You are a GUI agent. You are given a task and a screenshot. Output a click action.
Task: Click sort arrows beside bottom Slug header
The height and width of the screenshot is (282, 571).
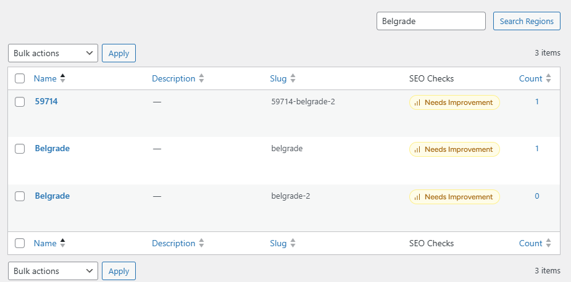293,243
